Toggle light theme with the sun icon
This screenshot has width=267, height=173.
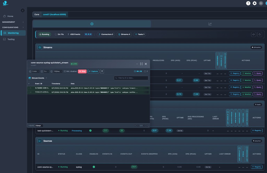pyautogui.click(x=261, y=3)
